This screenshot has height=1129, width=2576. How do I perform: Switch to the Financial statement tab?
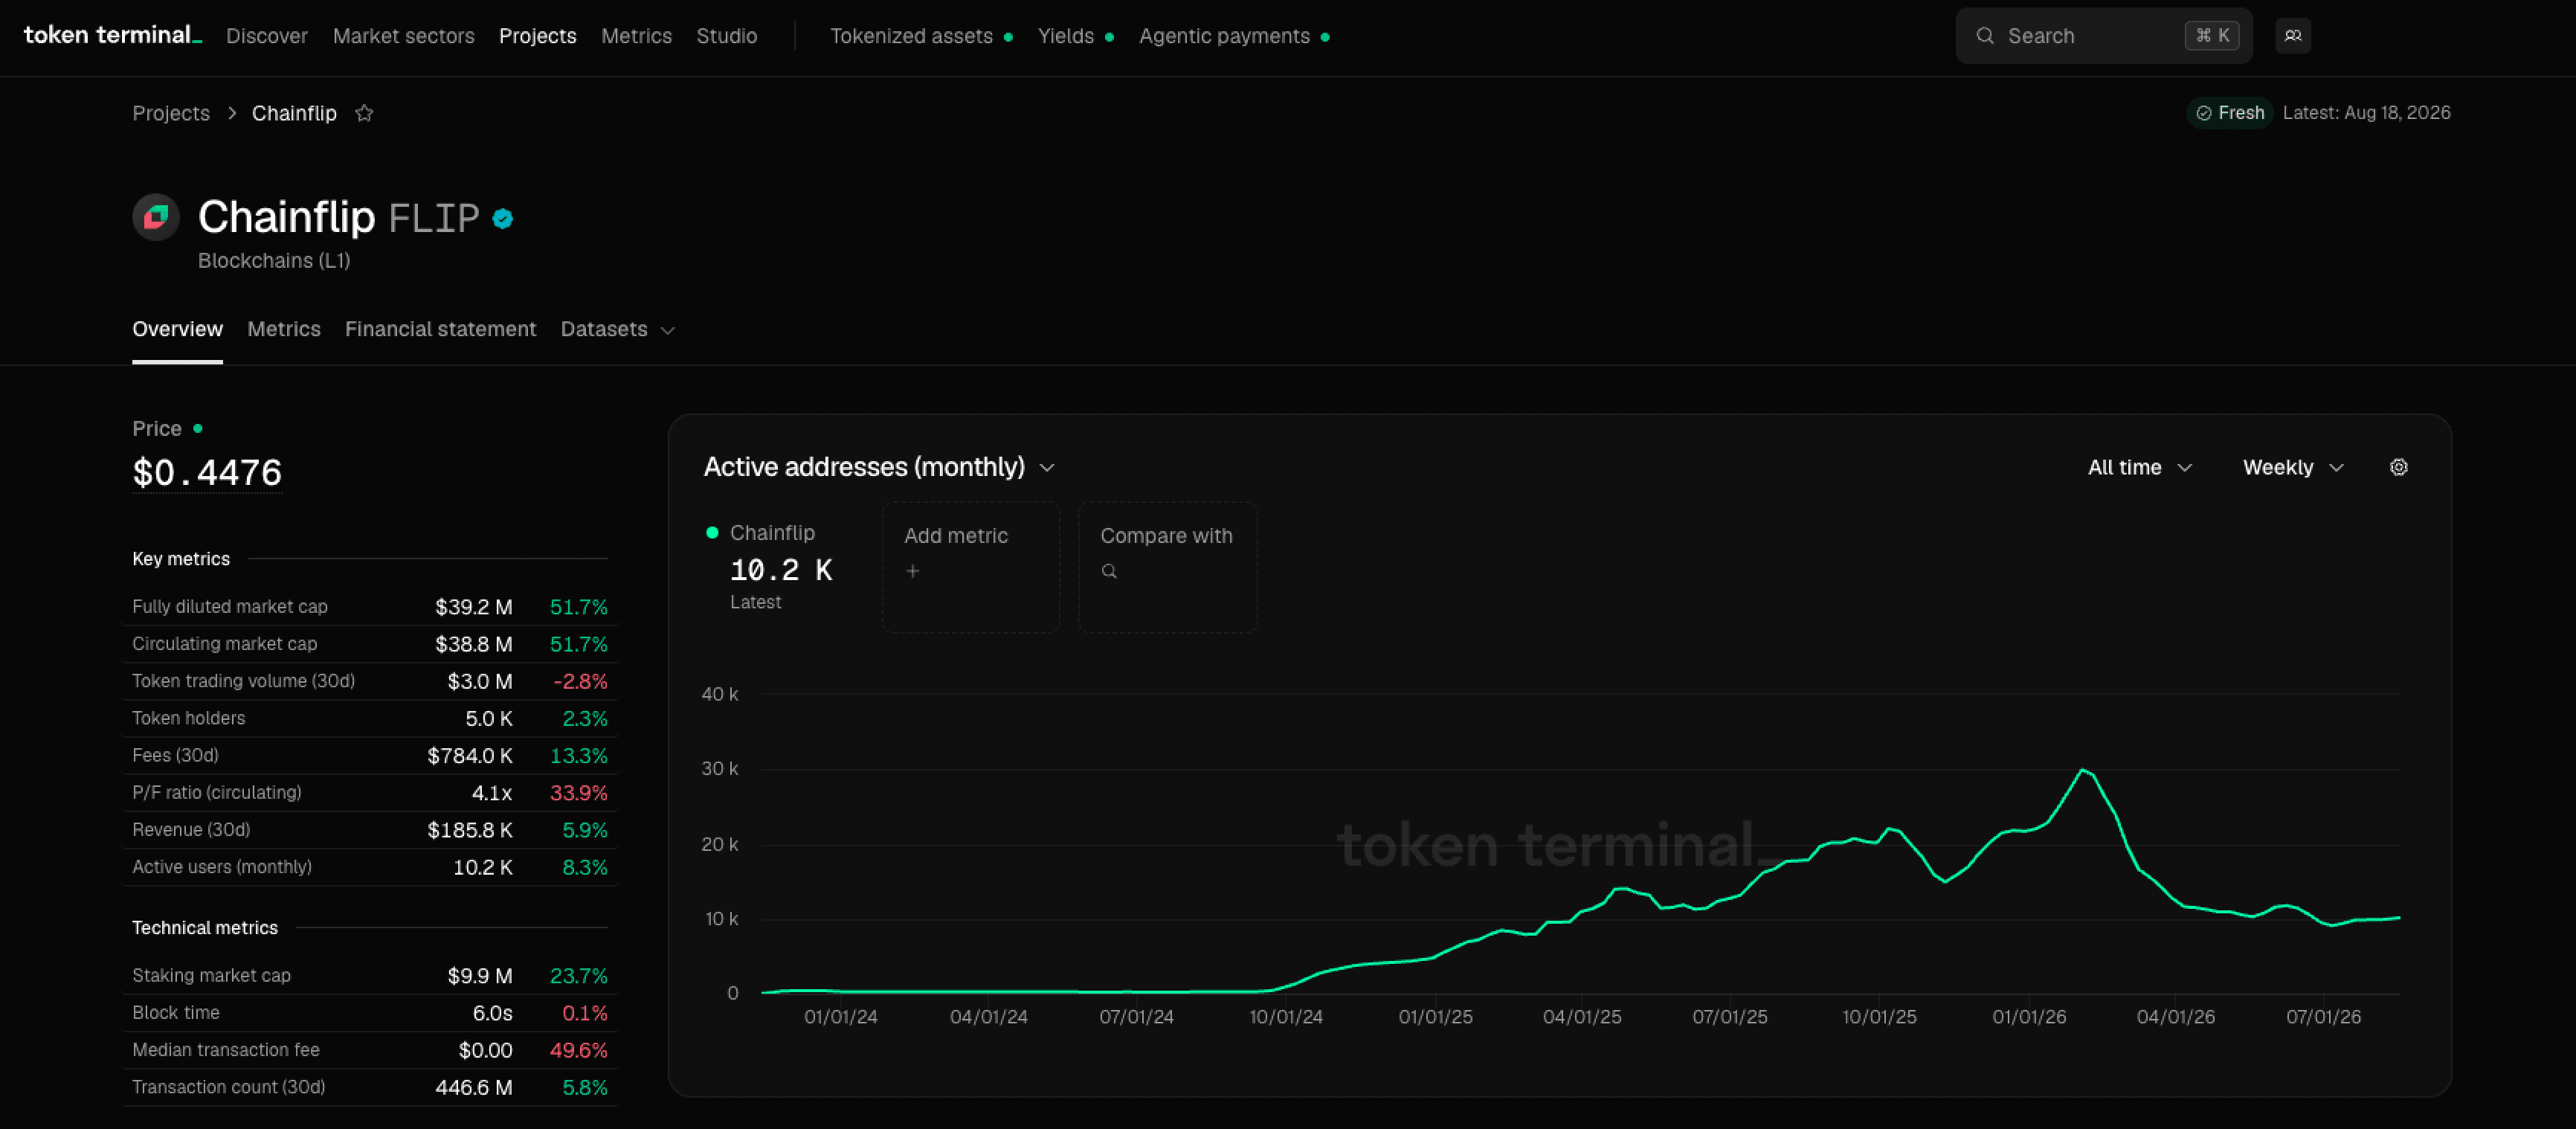(441, 329)
